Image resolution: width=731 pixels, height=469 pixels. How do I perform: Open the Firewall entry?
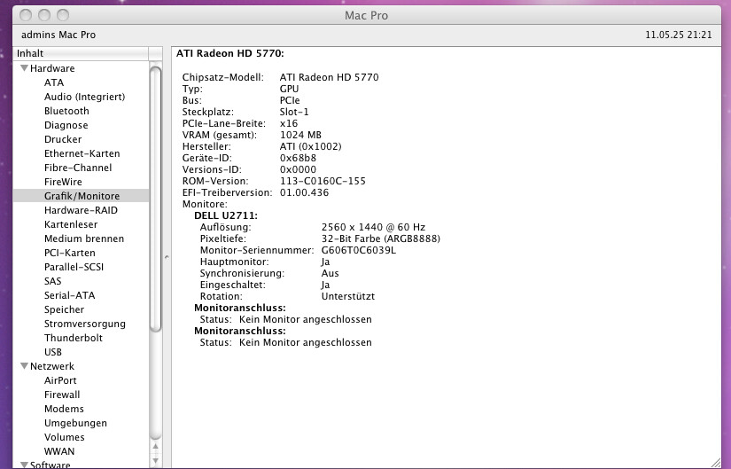62,395
